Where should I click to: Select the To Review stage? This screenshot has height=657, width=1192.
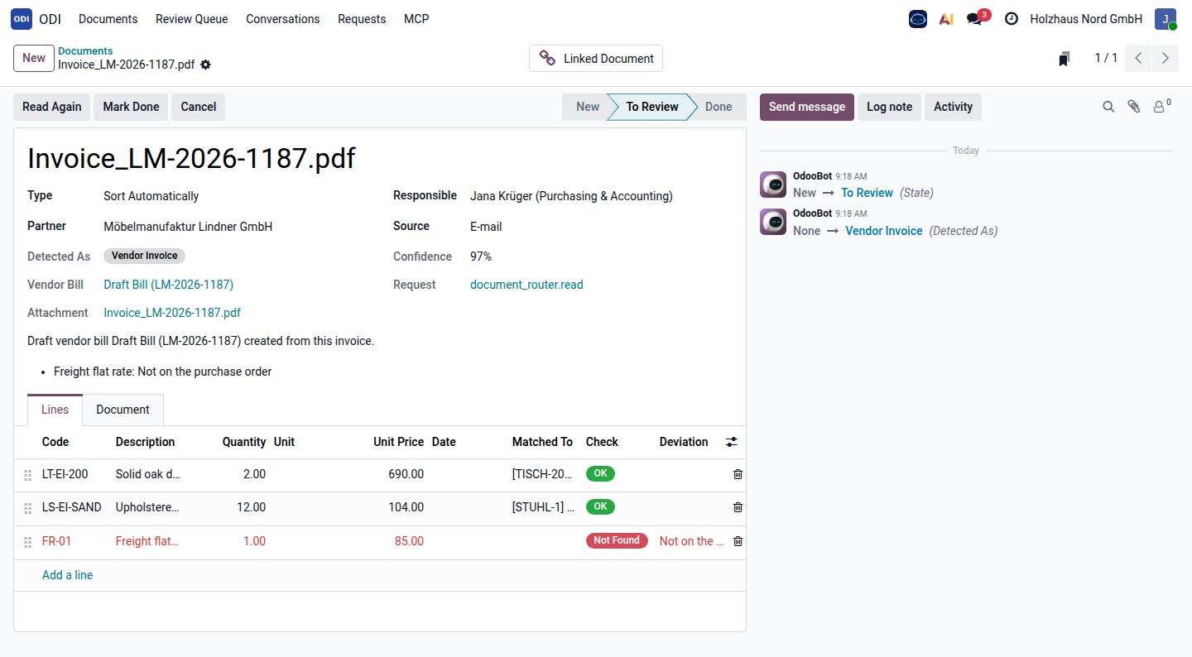coord(652,107)
